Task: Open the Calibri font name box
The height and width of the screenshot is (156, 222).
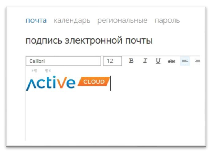Action: (x=63, y=61)
